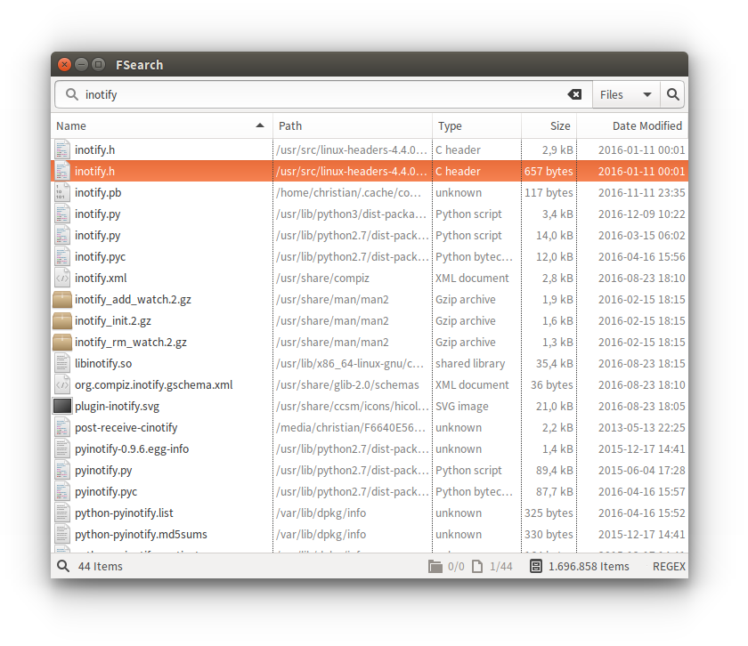Click the pyinotify-0.9.6.egg-info file icon
This screenshot has width=748, height=646.
61,448
